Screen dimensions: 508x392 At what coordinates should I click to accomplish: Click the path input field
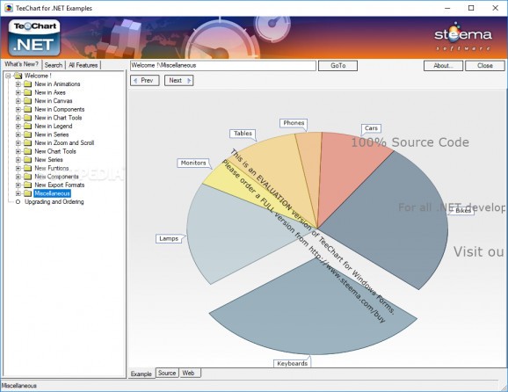pyautogui.click(x=223, y=65)
